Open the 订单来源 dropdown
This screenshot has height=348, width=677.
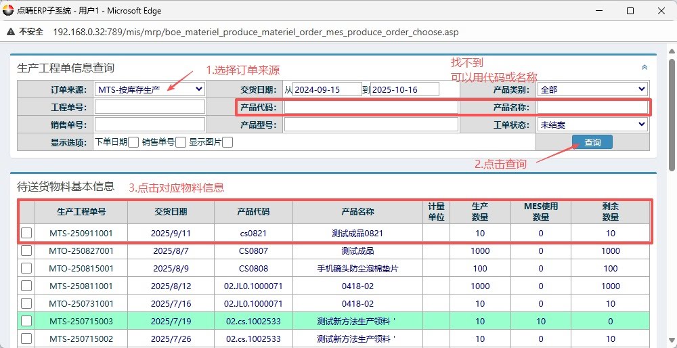[150, 89]
